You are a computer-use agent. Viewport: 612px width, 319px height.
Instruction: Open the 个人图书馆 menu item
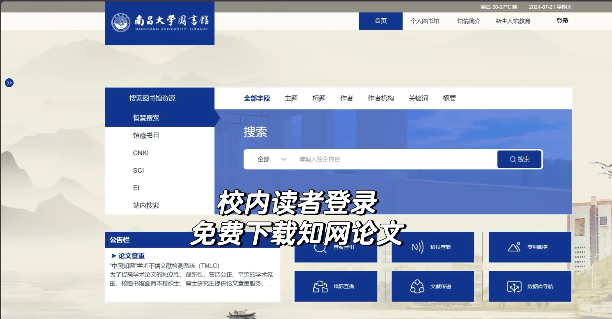[x=425, y=21]
